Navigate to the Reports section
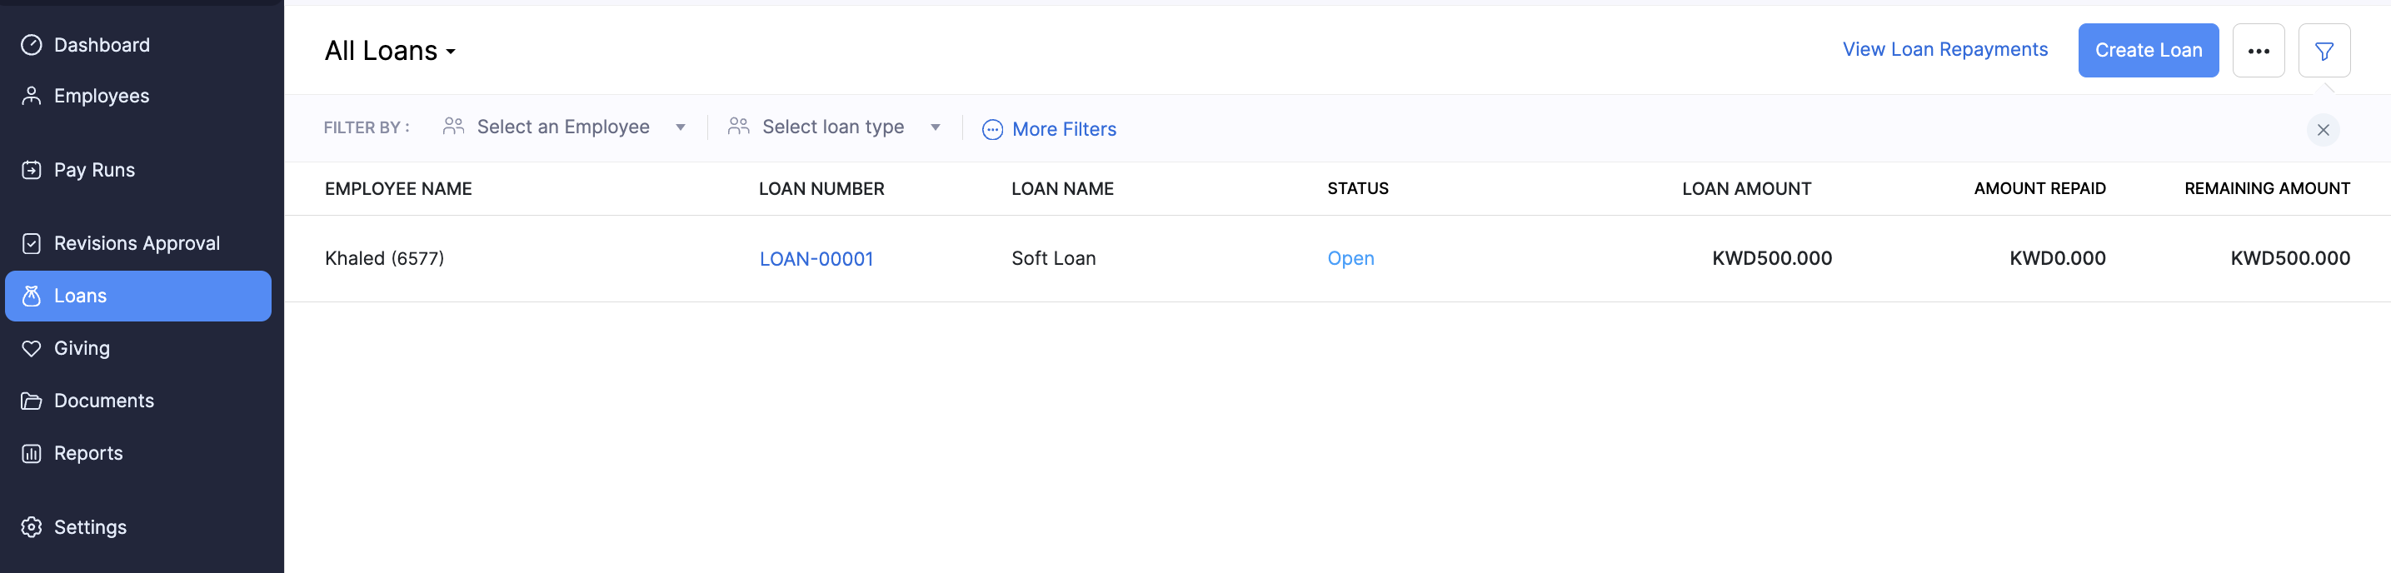The width and height of the screenshot is (2391, 573). 88,452
